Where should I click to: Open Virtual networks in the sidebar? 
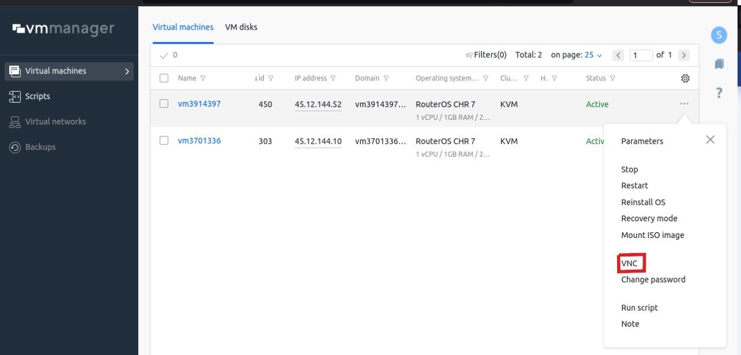coord(56,122)
